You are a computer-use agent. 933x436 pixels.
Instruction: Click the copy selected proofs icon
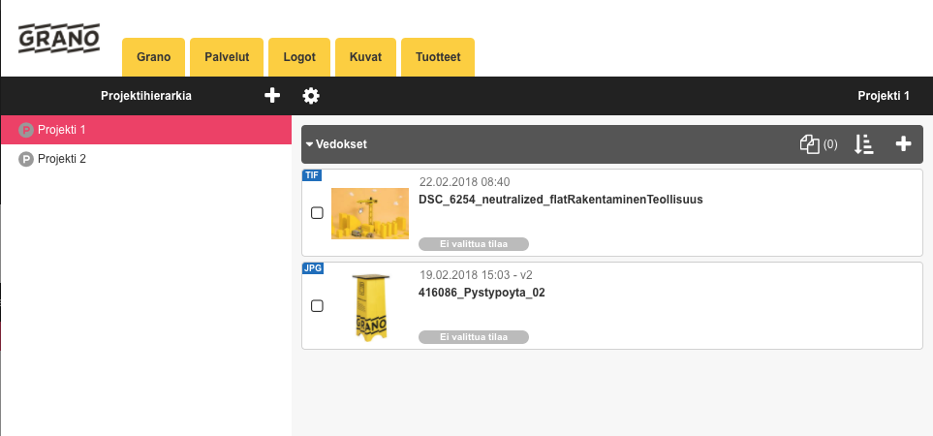click(809, 144)
